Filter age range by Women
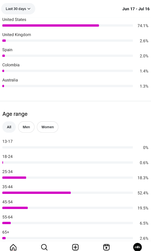This screenshot has height=251, width=151. (x=48, y=127)
